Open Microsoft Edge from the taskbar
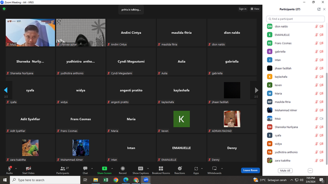 (126, 180)
